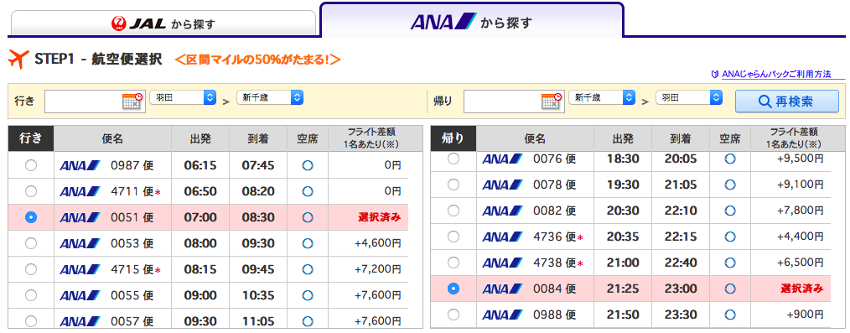The height and width of the screenshot is (333, 850).
Task: Open outbound arrival airport dropdown (新千歳)
Action: 270,97
